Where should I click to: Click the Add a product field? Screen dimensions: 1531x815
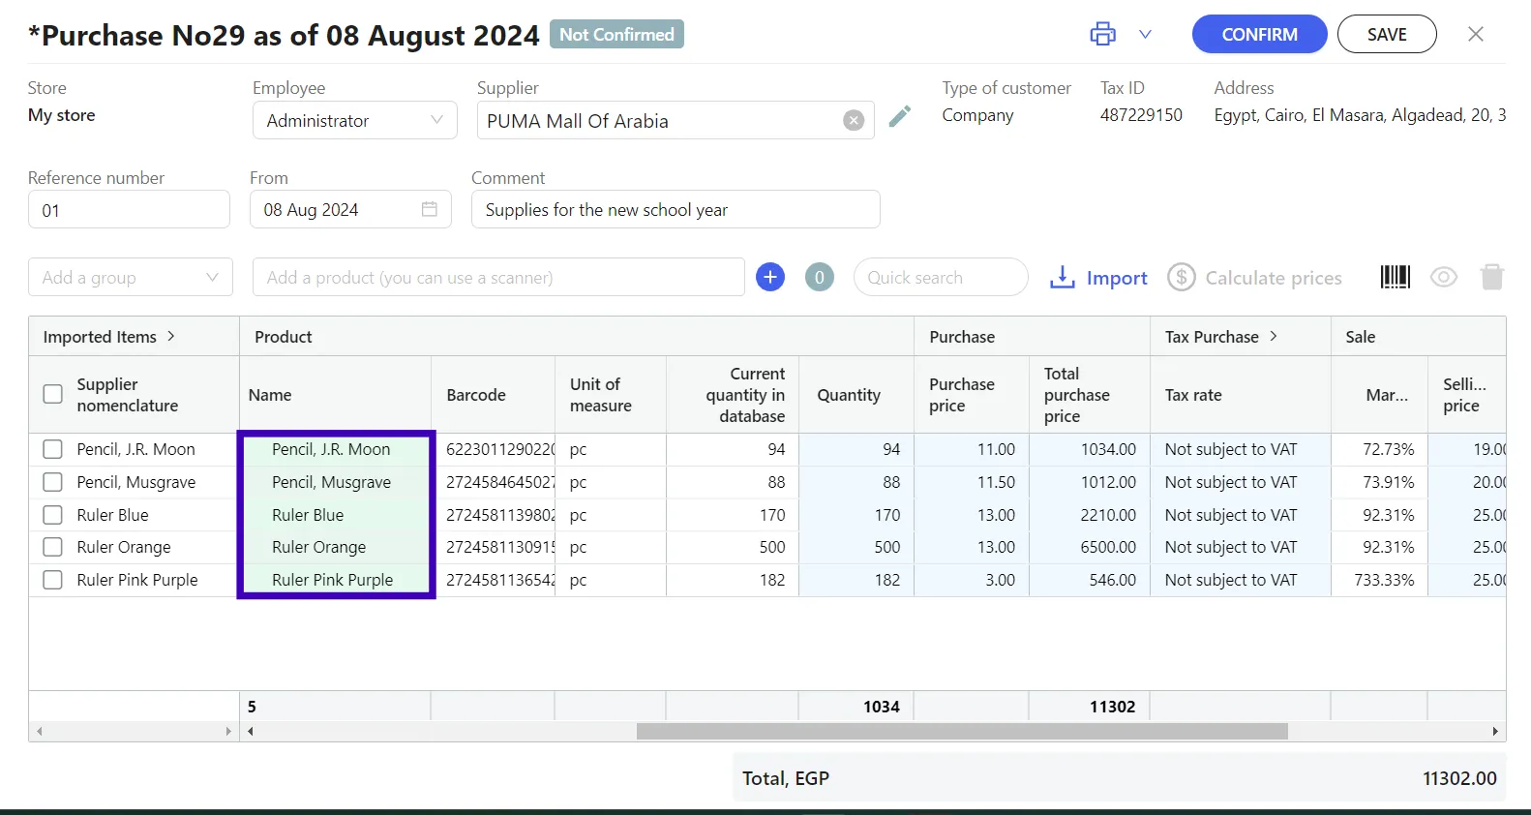497,277
